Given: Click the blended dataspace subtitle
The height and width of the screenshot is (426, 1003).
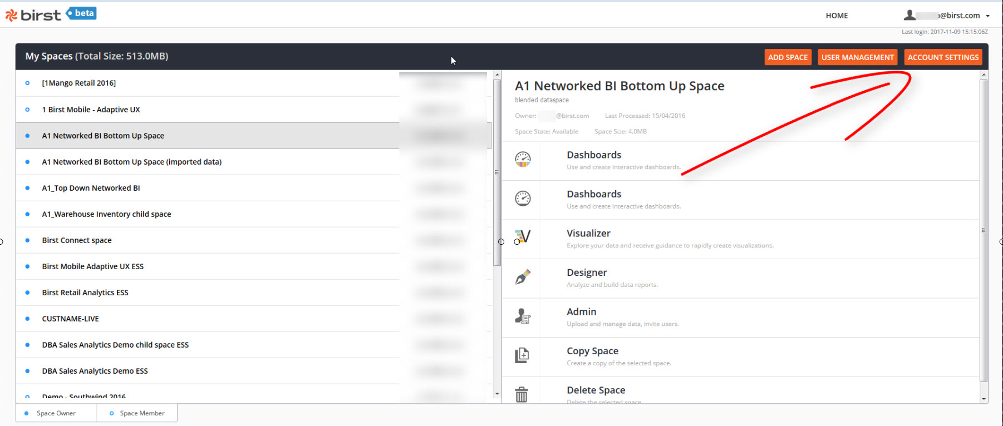Looking at the screenshot, I should click(x=542, y=100).
